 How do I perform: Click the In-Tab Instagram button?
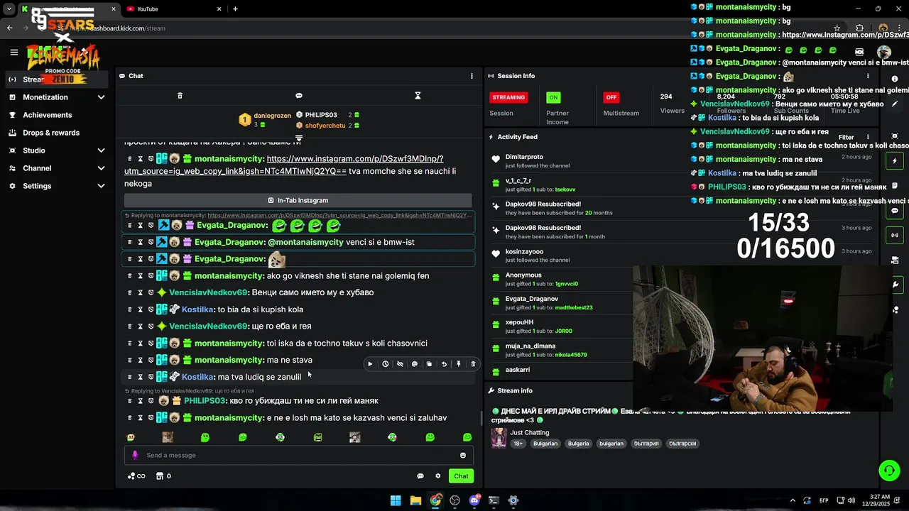pyautogui.click(x=298, y=200)
